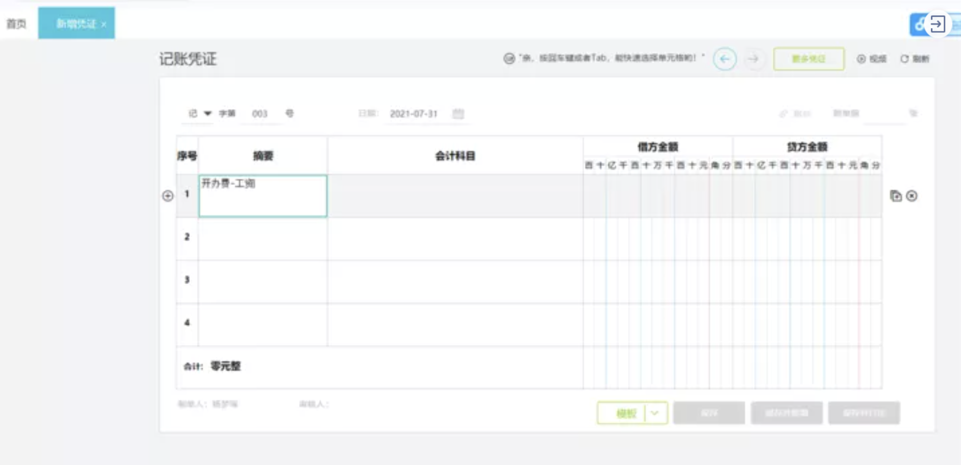Click the attachment paperclip icon above the table
The height and width of the screenshot is (465, 961).
pos(783,114)
